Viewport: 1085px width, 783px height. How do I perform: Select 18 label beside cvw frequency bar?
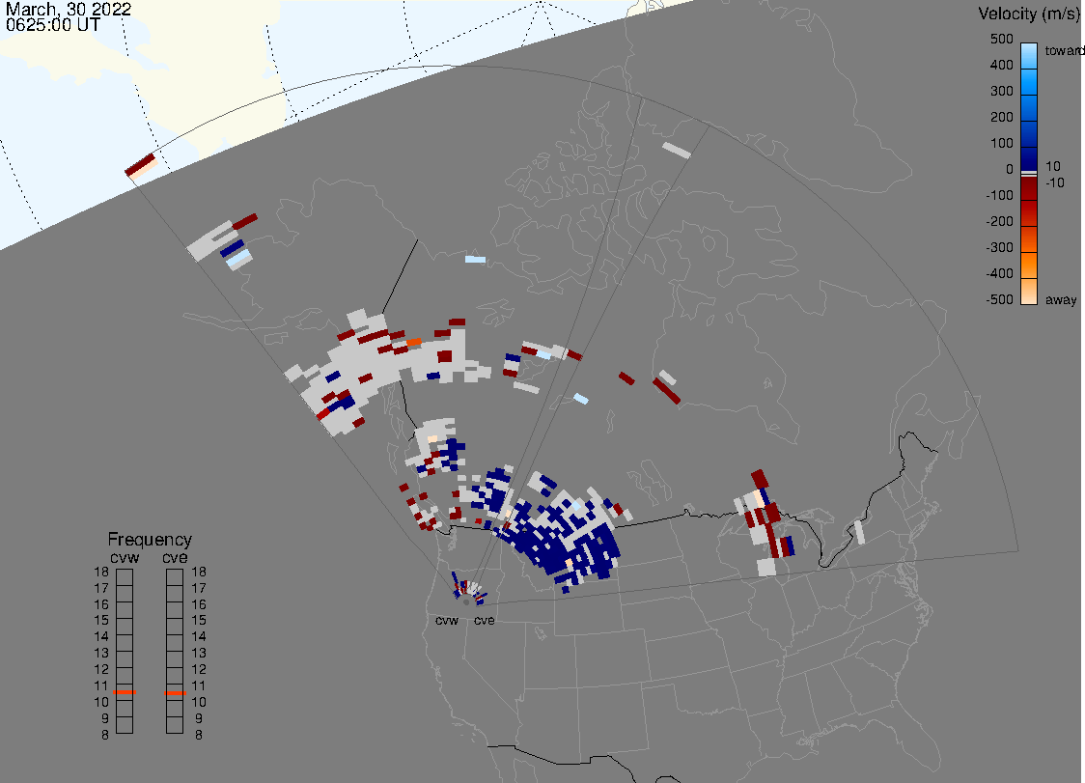point(101,572)
